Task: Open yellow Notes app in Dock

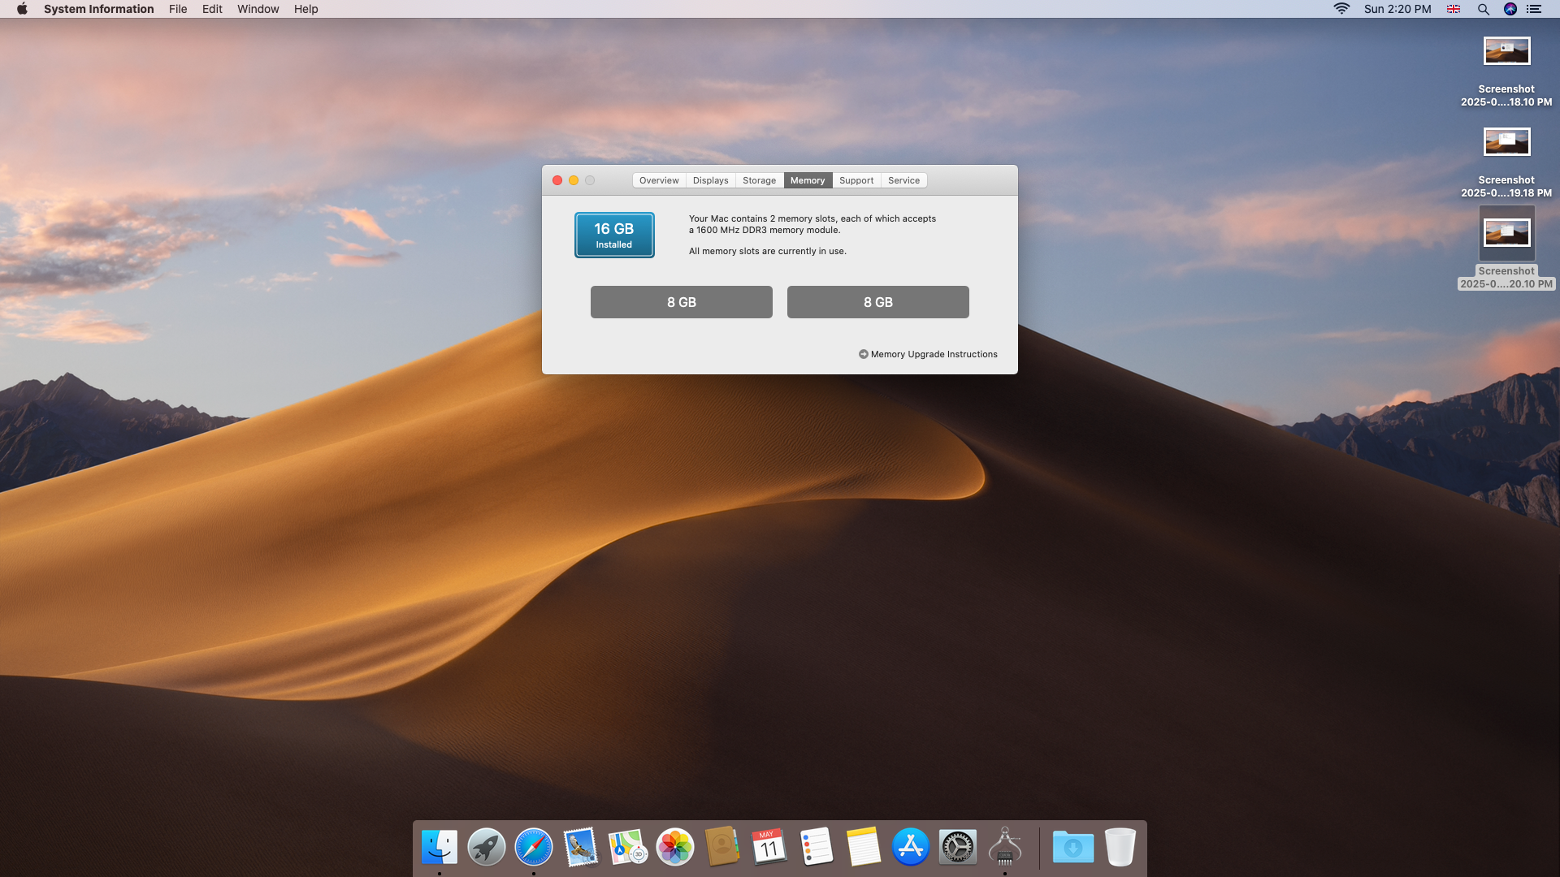Action: [864, 847]
